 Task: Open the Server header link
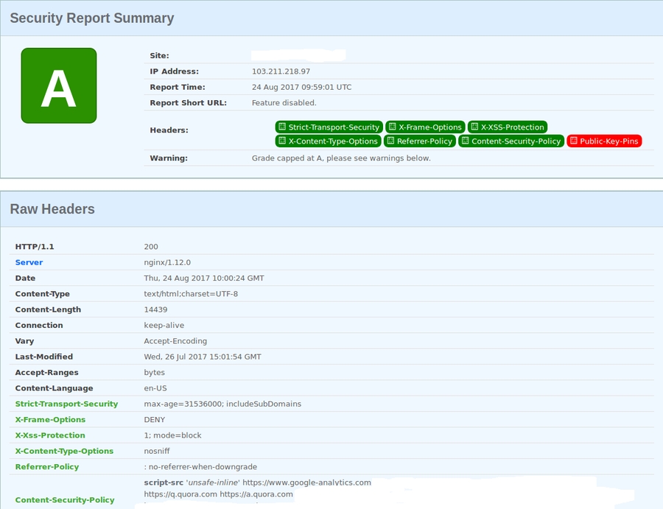[29, 262]
